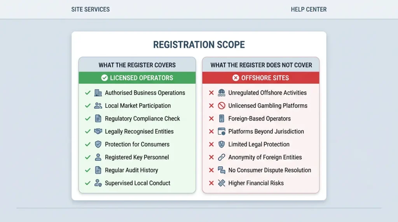Screen dimensions: 398x222
Task: Click the Anonymity of Foreign Entities text
Action: click(265, 157)
